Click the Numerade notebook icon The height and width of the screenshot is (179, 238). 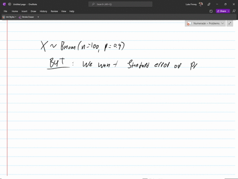(x=189, y=23)
